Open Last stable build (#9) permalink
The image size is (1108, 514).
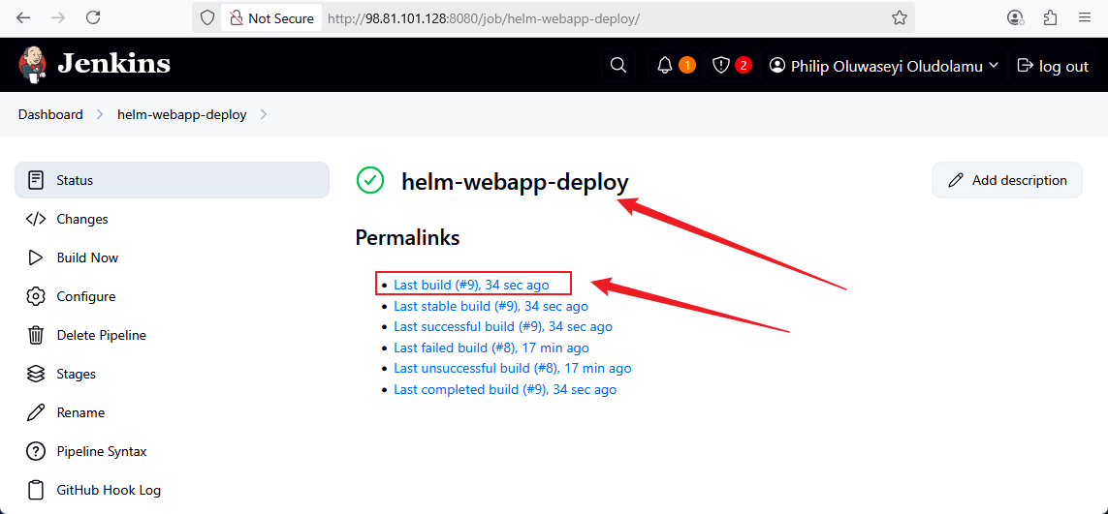point(491,307)
